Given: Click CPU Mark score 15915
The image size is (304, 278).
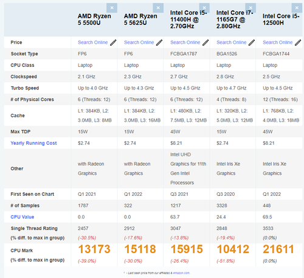Looking at the screenshot, I should coord(187,249).
